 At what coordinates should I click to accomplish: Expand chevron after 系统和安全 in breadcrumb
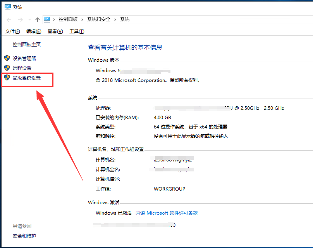115,20
